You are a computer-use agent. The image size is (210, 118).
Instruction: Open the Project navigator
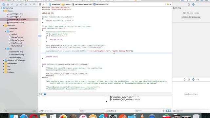[x=4, y=4]
